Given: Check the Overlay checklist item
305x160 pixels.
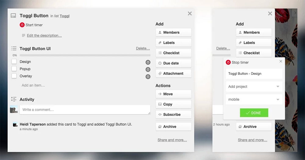Looking at the screenshot, I should point(14,76).
